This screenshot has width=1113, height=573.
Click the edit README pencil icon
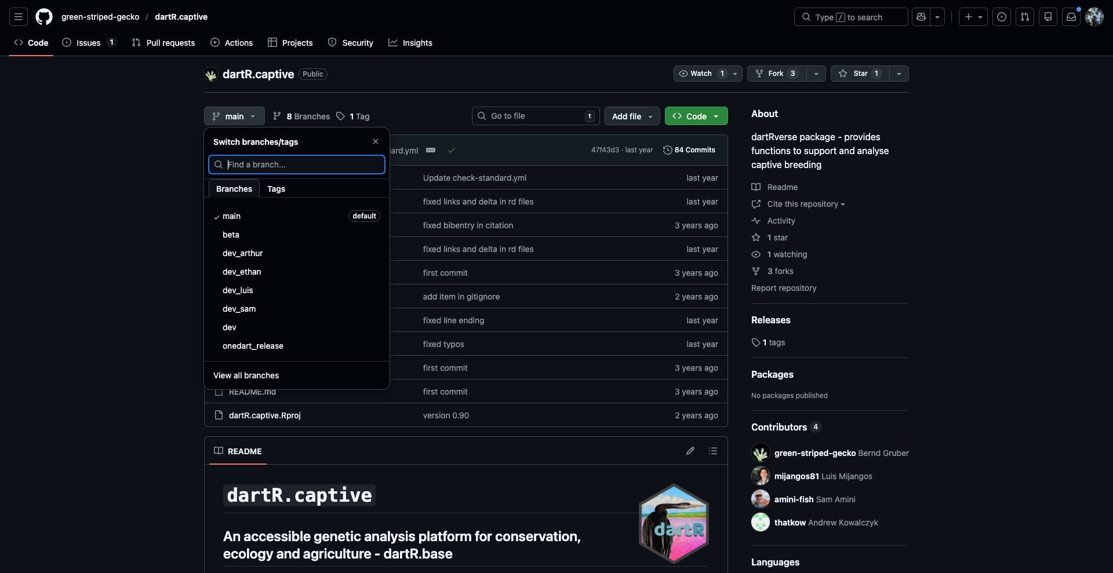690,451
